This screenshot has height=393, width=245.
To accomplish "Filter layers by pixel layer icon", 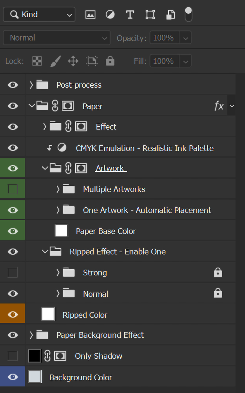I will pos(90,15).
